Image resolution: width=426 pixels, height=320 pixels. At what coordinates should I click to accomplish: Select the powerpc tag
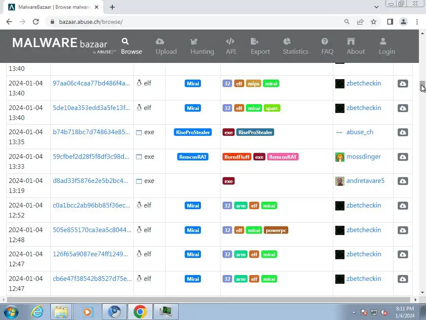pos(276,230)
